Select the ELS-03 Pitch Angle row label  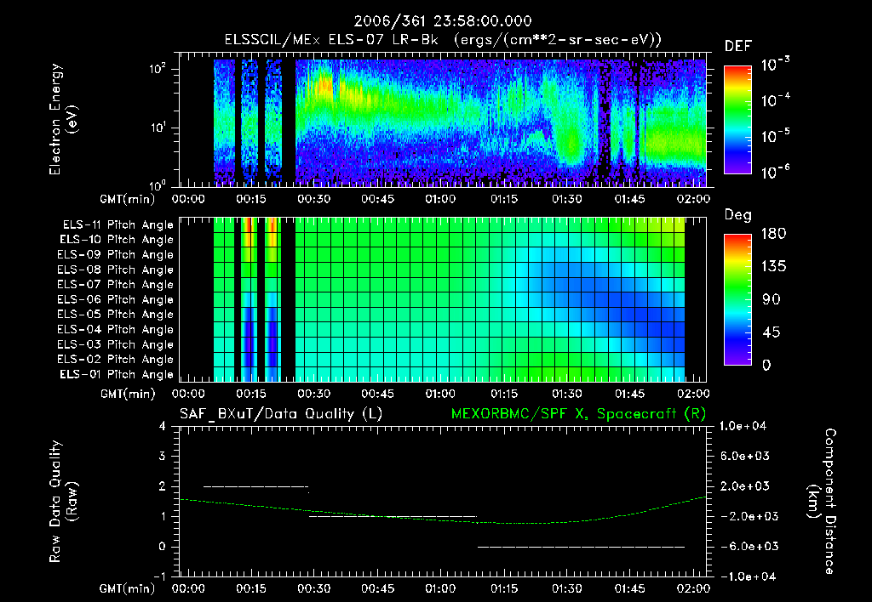click(116, 344)
